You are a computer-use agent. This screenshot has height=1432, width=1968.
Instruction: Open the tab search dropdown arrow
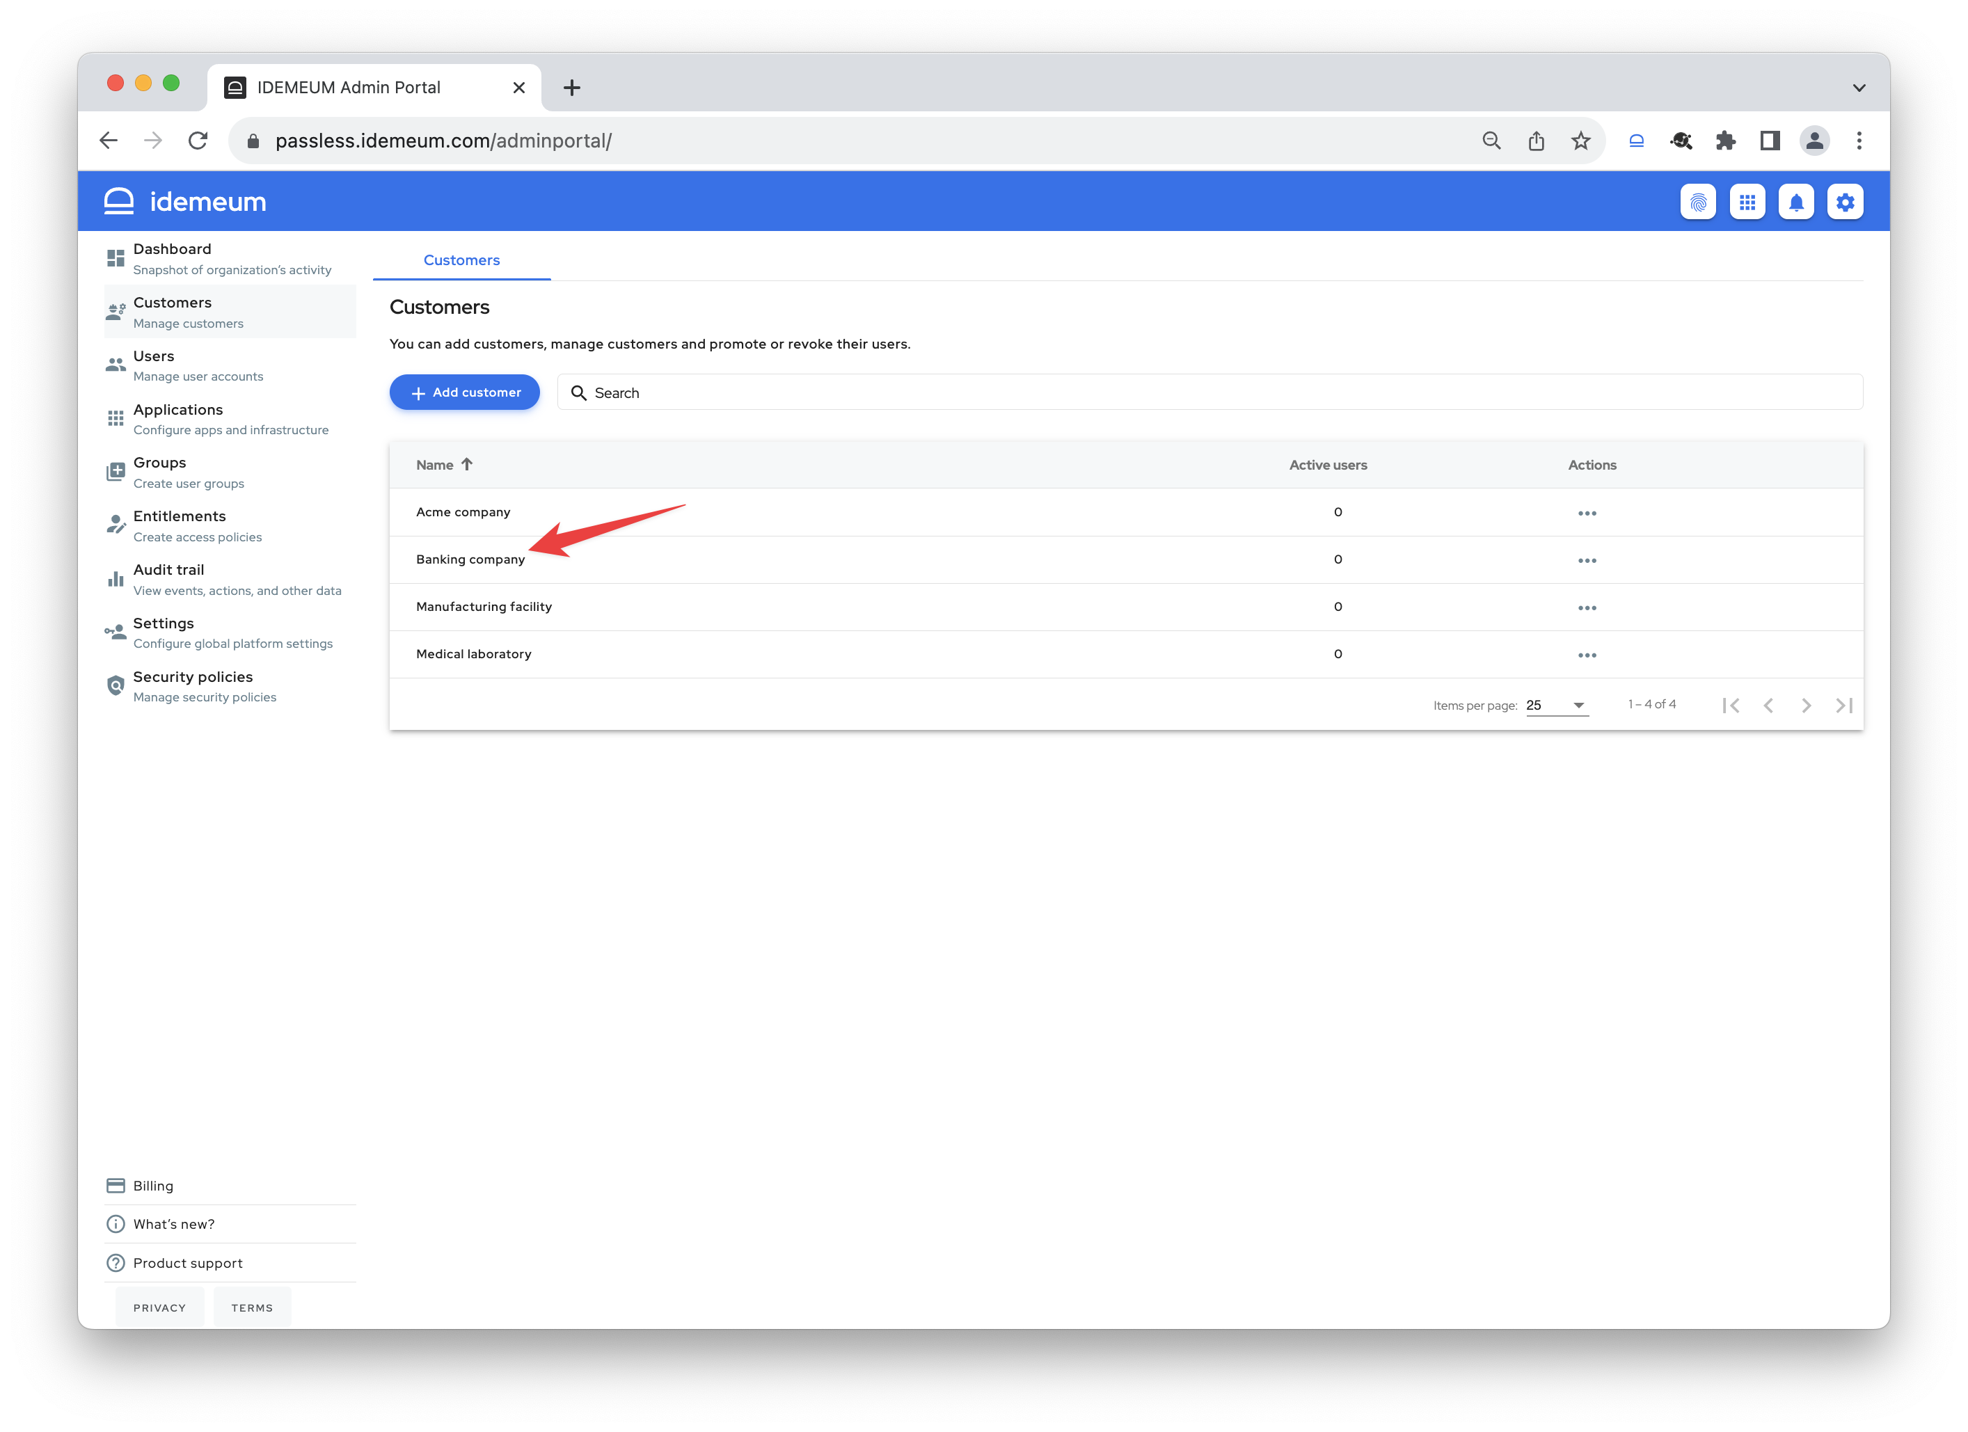click(x=1859, y=88)
